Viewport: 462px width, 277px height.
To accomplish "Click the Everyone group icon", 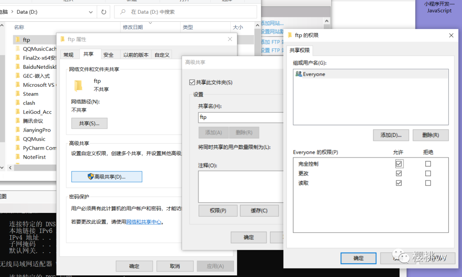I will [x=299, y=74].
